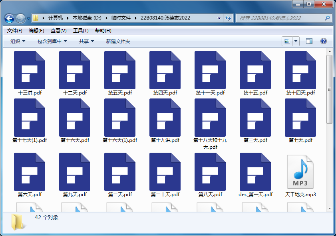The height and width of the screenshot is (236, 336).
Task: Select the 第五天.pdf file icon
Action: [x=120, y=70]
